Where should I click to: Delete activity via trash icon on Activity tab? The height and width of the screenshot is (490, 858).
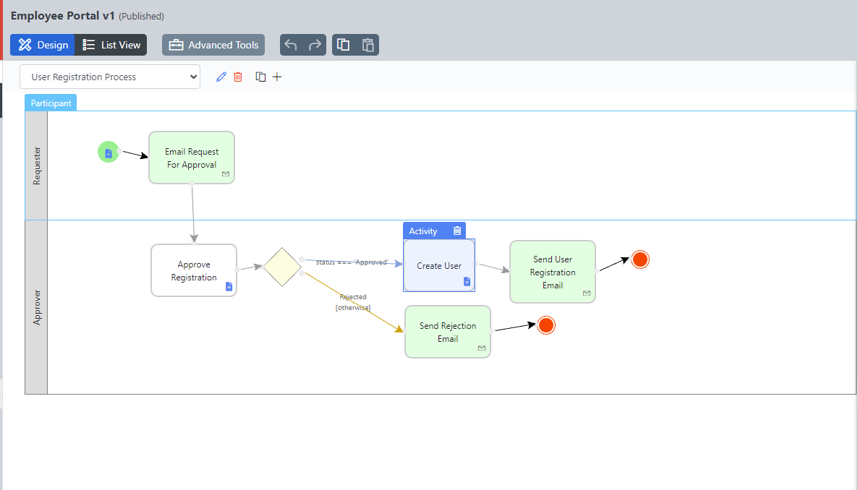(x=457, y=231)
